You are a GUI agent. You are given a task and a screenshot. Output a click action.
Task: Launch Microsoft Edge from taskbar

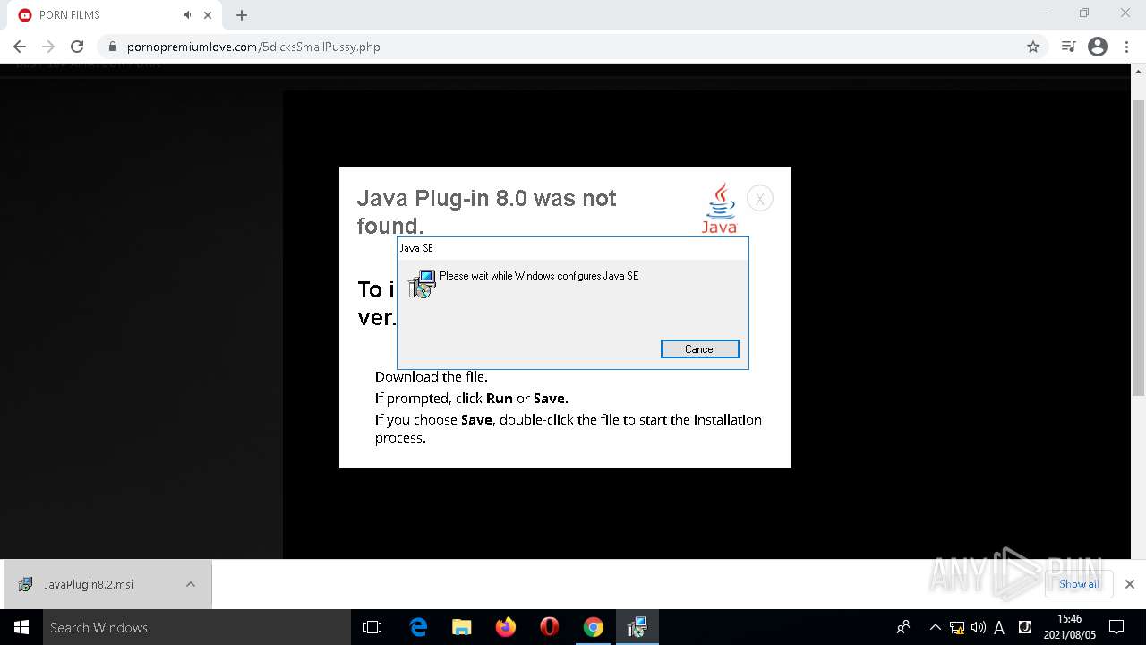tap(418, 627)
